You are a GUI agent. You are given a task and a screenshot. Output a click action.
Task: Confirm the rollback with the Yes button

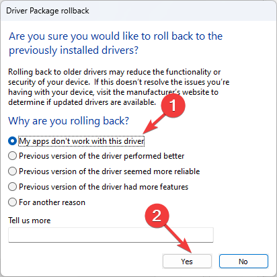tap(187, 262)
